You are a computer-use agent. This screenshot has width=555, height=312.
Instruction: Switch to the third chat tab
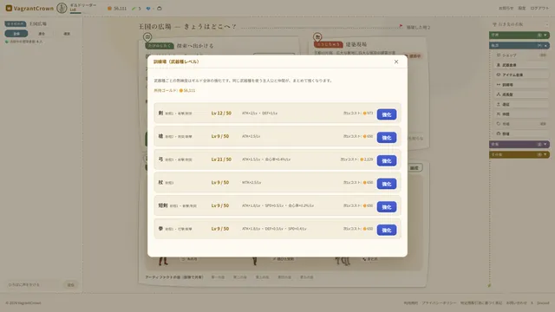coord(67,34)
